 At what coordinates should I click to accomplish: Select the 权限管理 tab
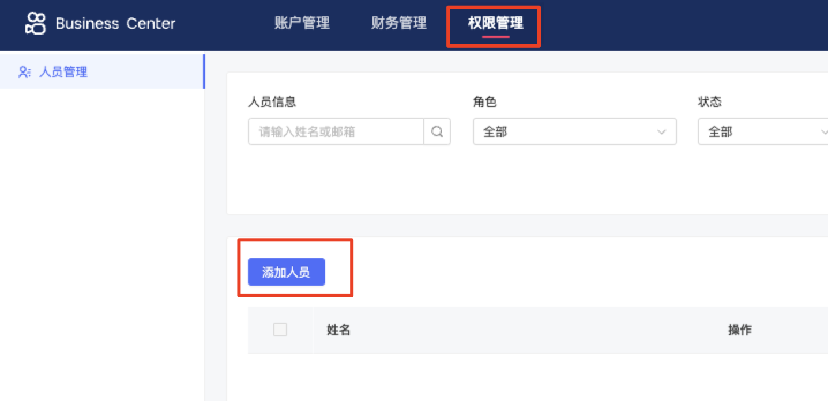[496, 23]
